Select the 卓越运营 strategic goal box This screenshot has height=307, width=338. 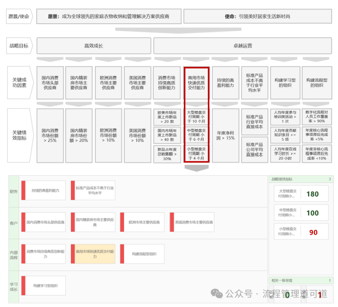(242, 46)
